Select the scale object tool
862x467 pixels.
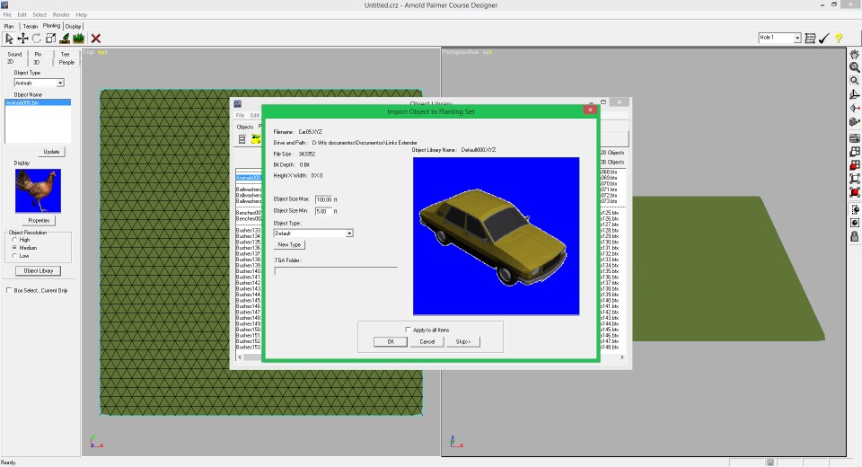click(50, 39)
